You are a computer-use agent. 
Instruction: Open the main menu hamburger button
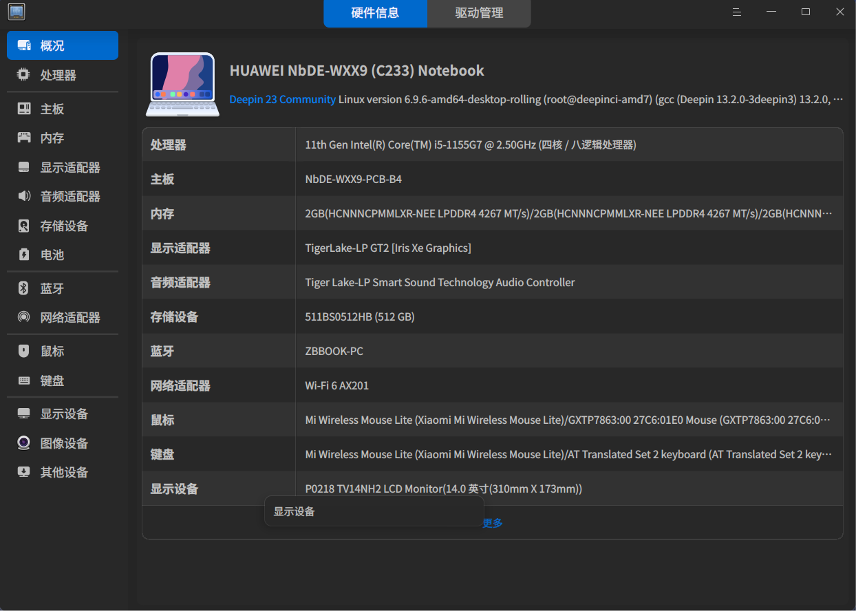pos(737,12)
